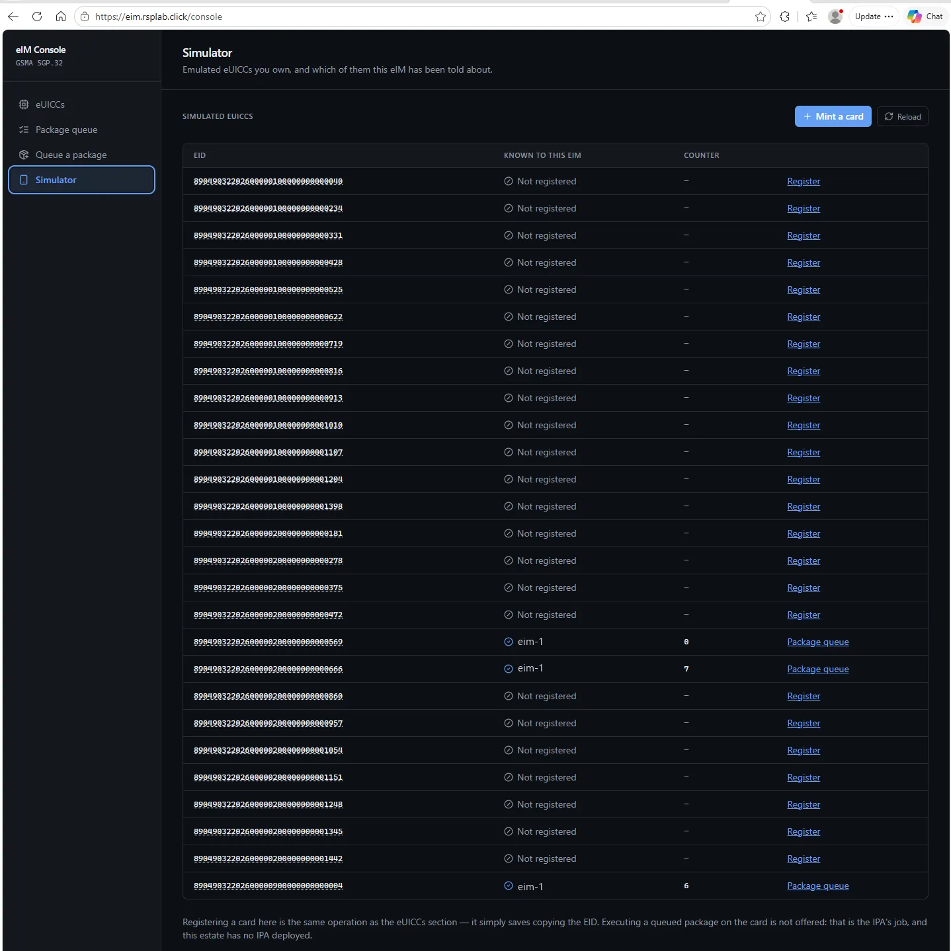951x951 pixels.
Task: Click the browser Update button
Action: 874,17
